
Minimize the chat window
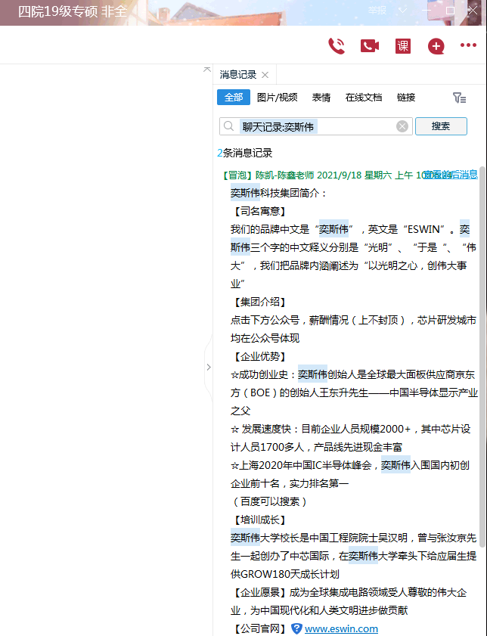pos(427,10)
